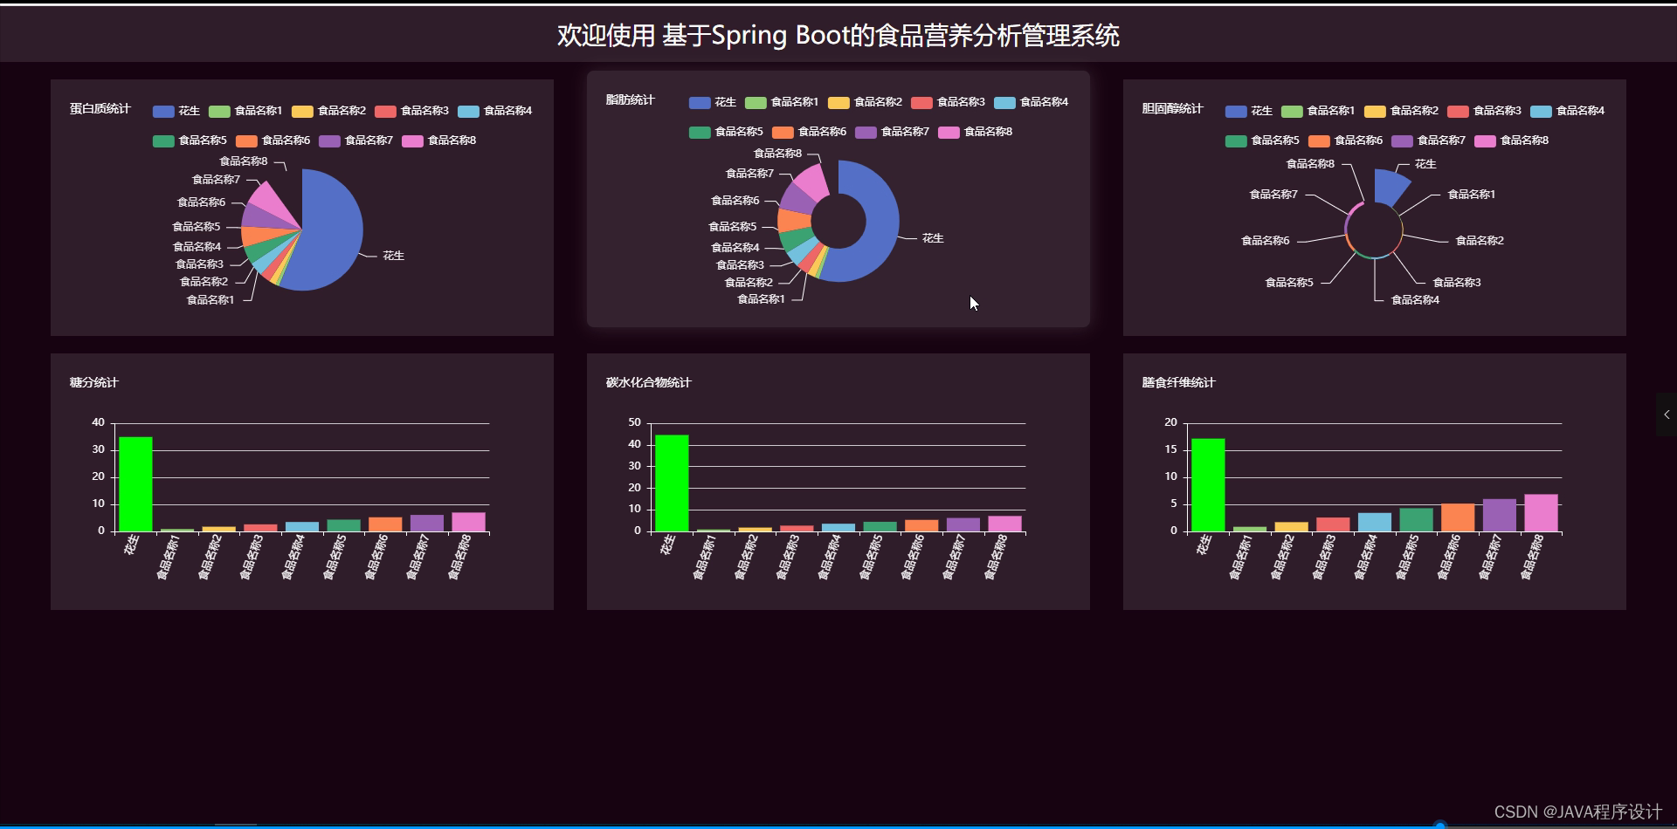The width and height of the screenshot is (1677, 829).
Task: Click pink 食品名称8 segment of 脂肪统计 donut
Action: (813, 182)
